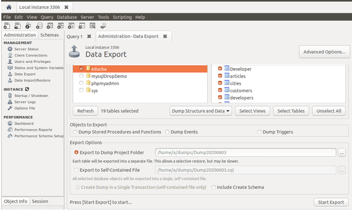Open the Edit menu
Image resolution: width=352 pixels, height=210 pixels.
tap(19, 17)
